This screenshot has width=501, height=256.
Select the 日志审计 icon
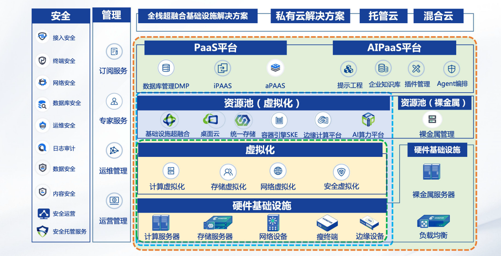point(42,148)
